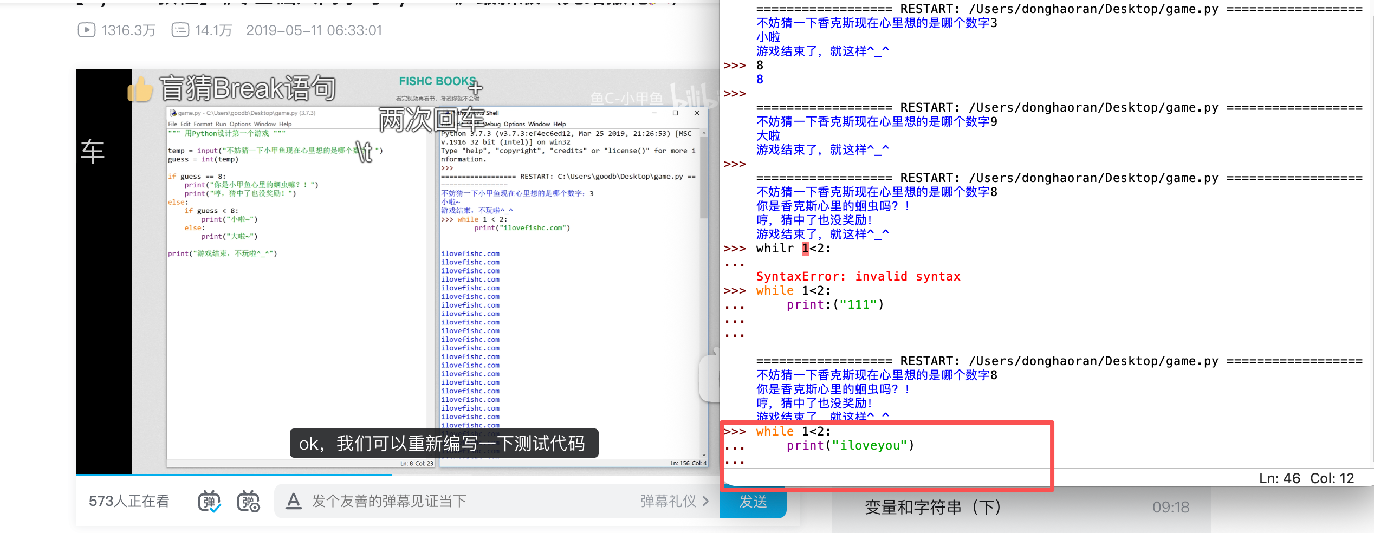The image size is (1374, 533).
Task: Expand the 弹幕礼仪 chevron arrow
Action: [x=705, y=501]
